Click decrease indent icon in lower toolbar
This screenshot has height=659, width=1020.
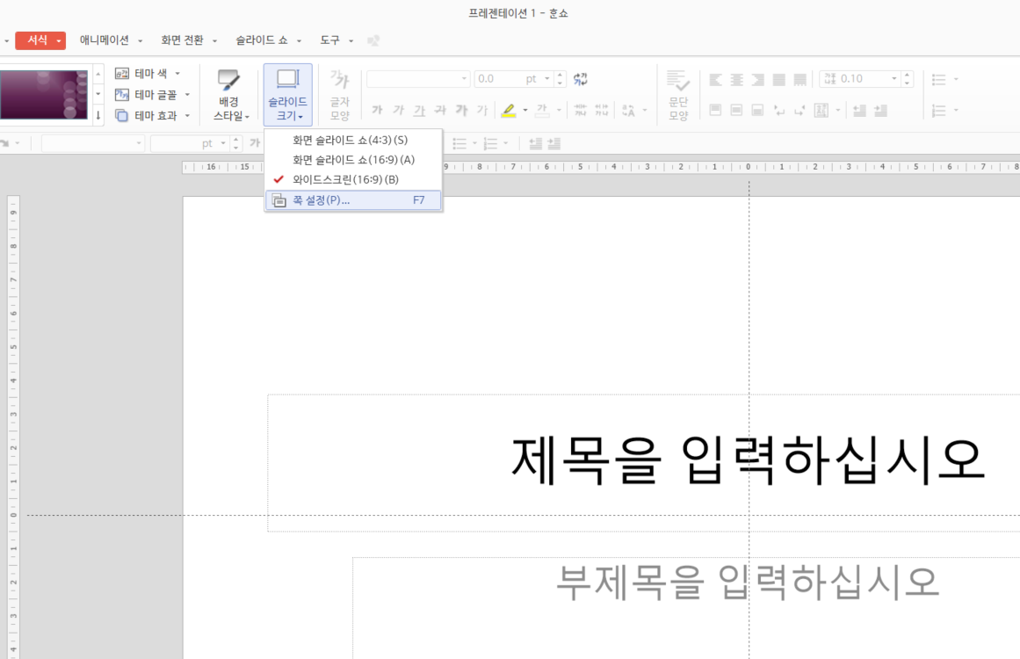pyautogui.click(x=535, y=144)
